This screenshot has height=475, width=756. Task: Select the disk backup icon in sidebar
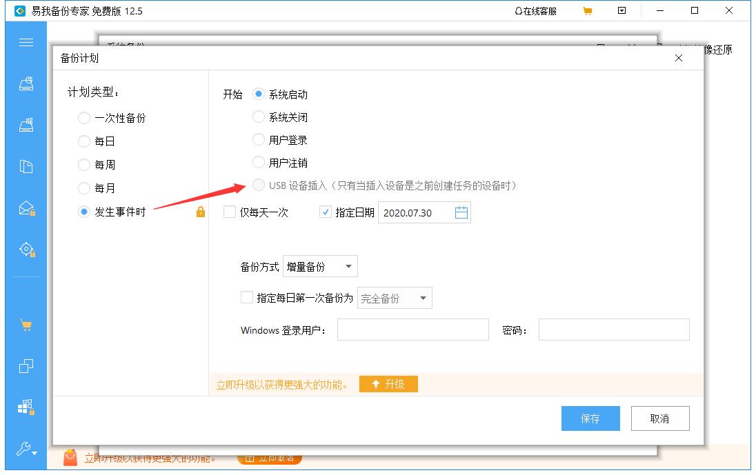[26, 125]
